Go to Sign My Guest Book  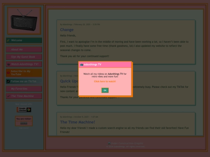24,57
